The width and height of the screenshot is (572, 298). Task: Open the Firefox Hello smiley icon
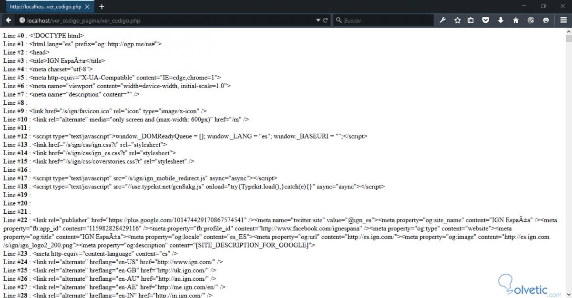coord(545,20)
